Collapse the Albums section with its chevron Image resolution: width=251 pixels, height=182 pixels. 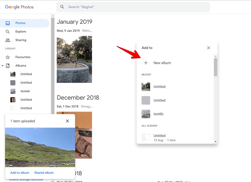pyautogui.click(x=3, y=65)
